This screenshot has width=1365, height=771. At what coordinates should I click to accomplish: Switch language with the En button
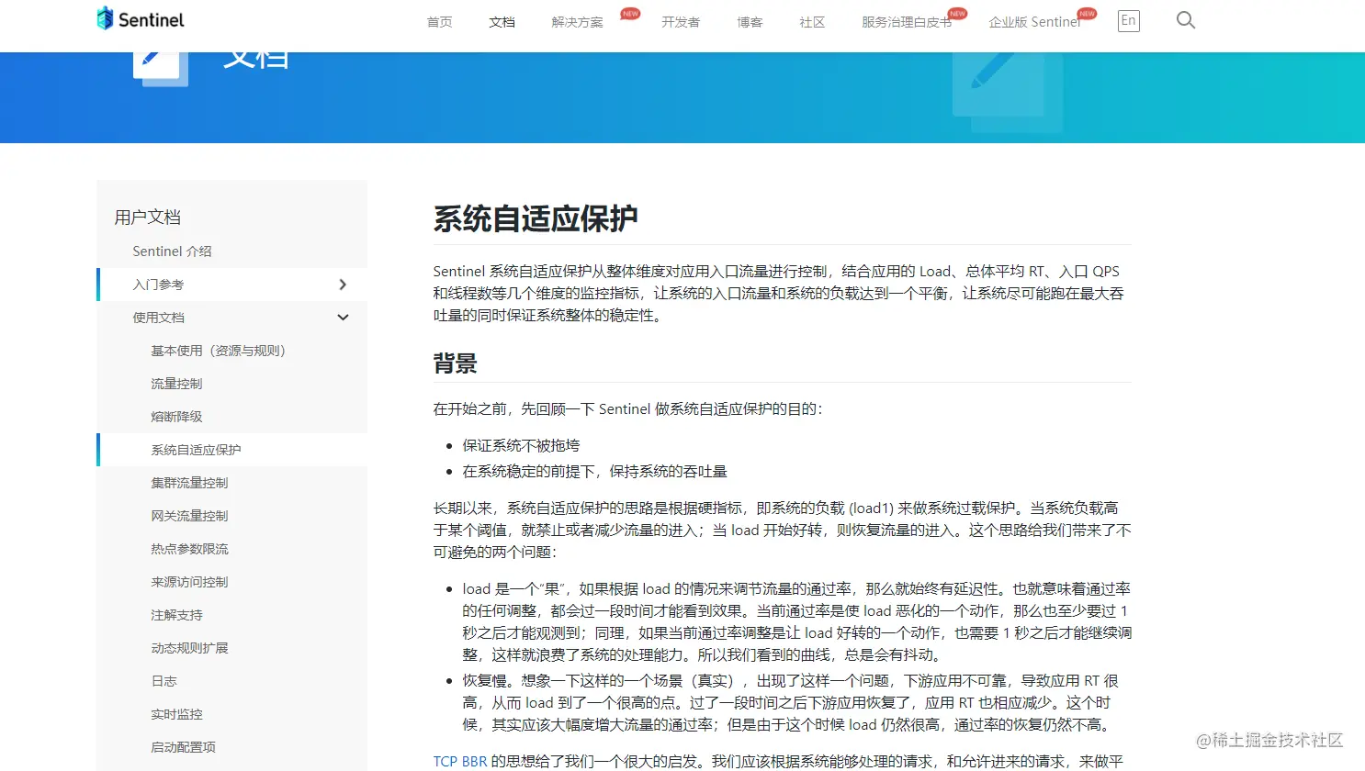[1129, 20]
